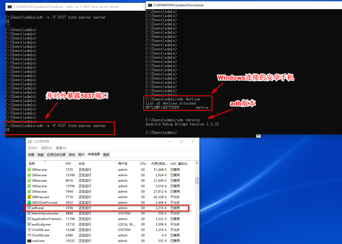Image resolution: width=342 pixels, height=244 pixels.
Task: Switch to the 用户 tab
Action: (81, 155)
